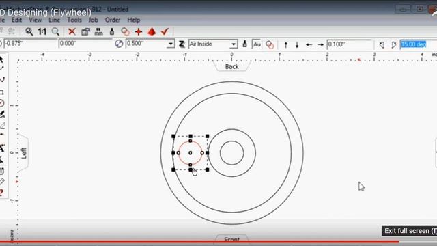
Task: Click the Y position field 0.000"
Action: pos(85,44)
